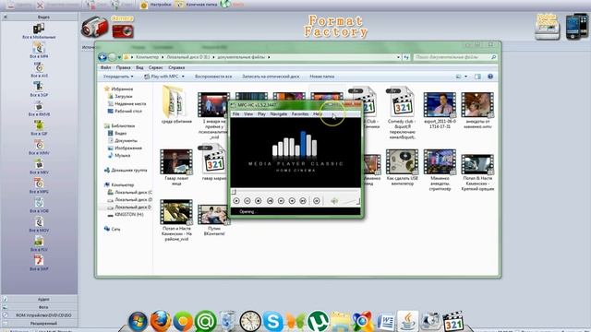Image resolution: width=591 pixels, height=332 pixels.
Task: Open Explorer help question-mark icon
Action: click(490, 77)
